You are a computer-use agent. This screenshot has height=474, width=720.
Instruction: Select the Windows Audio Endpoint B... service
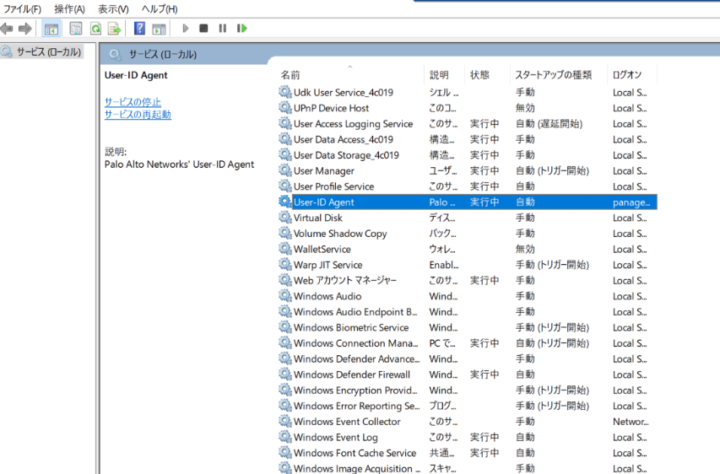[x=468, y=311]
